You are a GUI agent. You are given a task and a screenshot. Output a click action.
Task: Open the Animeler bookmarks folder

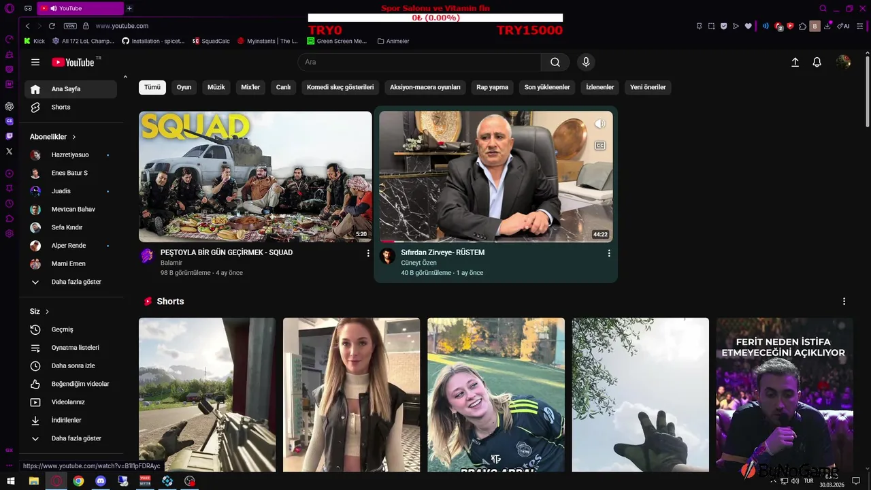pos(393,41)
